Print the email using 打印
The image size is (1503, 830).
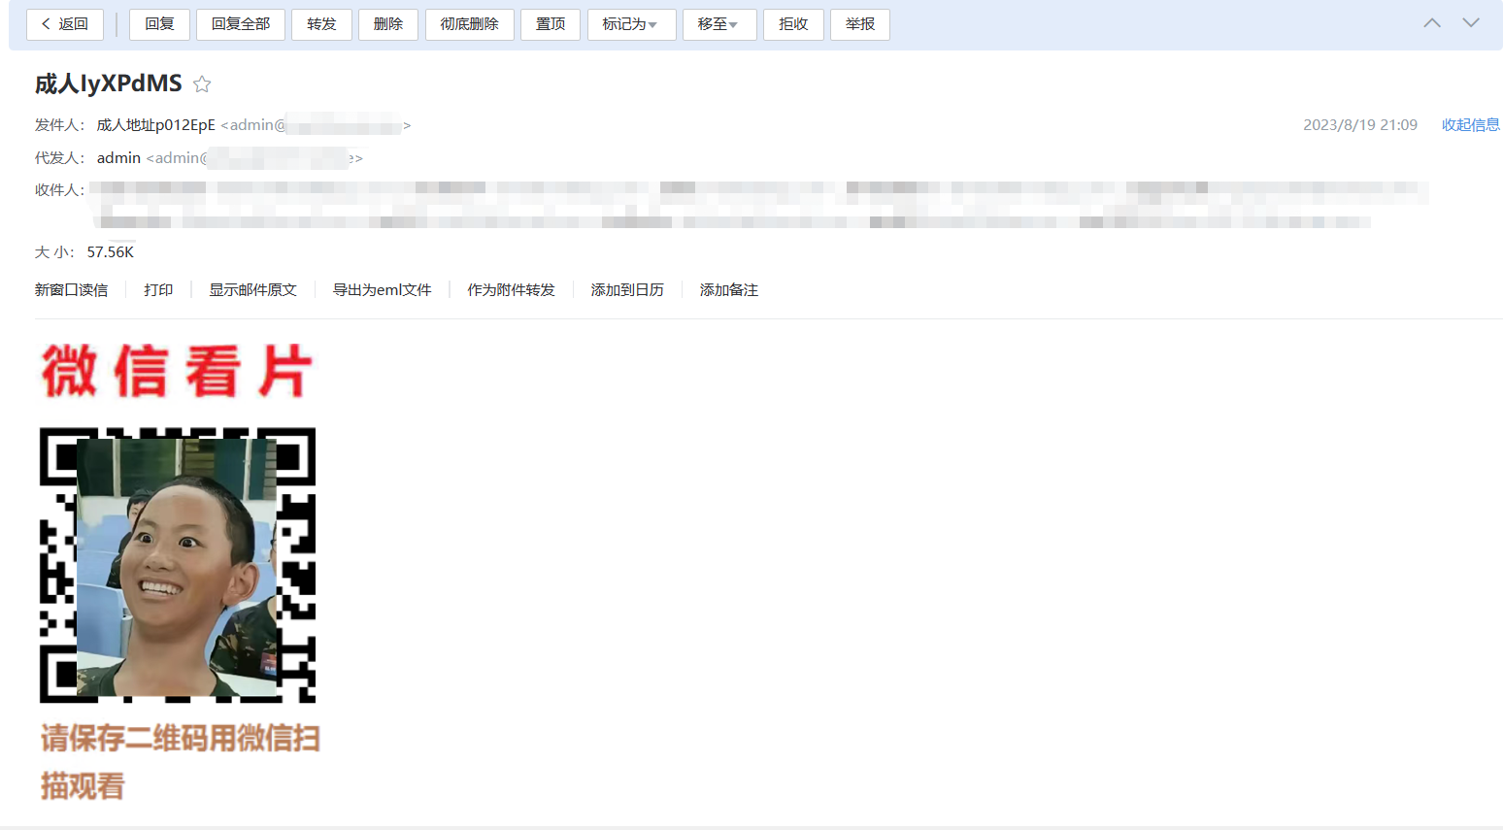pos(158,290)
